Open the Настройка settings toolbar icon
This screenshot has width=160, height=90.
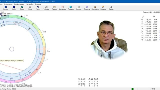click(x=95, y=8)
